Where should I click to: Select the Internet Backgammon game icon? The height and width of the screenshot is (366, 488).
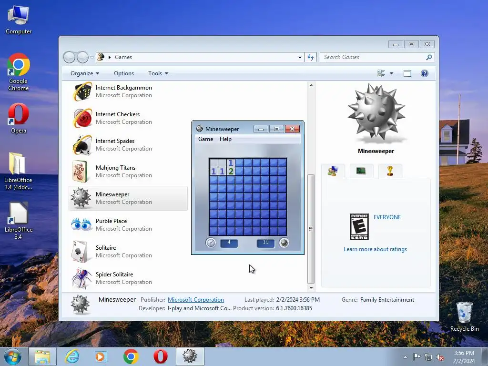[x=82, y=91]
